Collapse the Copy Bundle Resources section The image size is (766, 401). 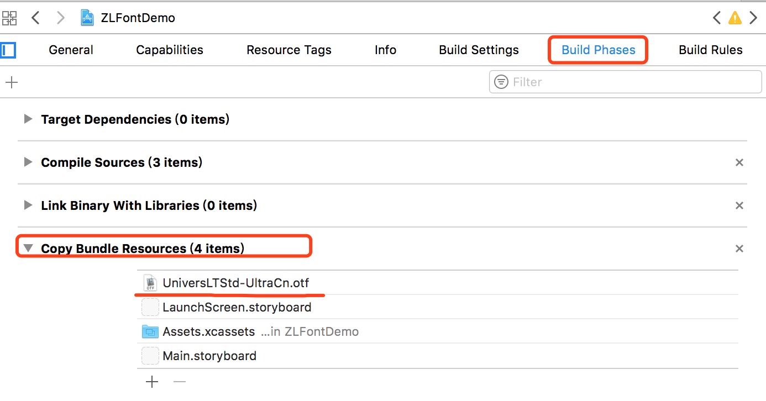coord(28,249)
